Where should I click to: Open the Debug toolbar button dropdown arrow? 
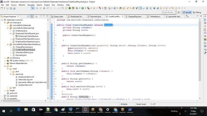coord(80,8)
